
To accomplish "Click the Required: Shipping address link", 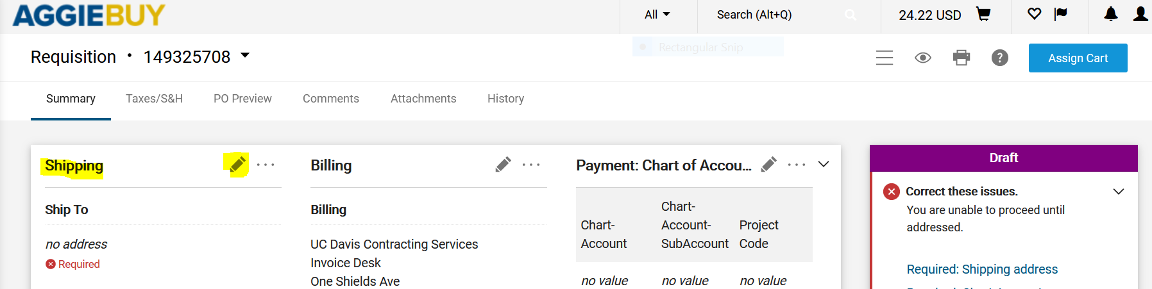I will coord(982,269).
